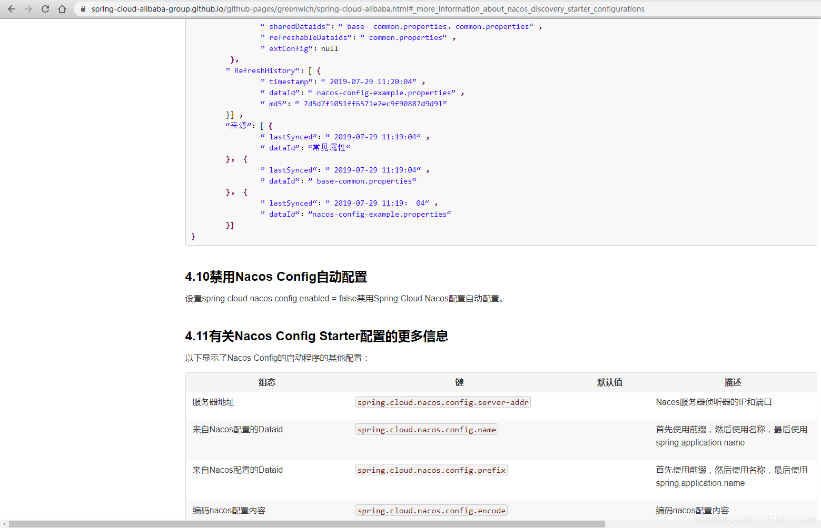Click the 组态 table header cell
This screenshot has width=821, height=528.
tap(267, 382)
